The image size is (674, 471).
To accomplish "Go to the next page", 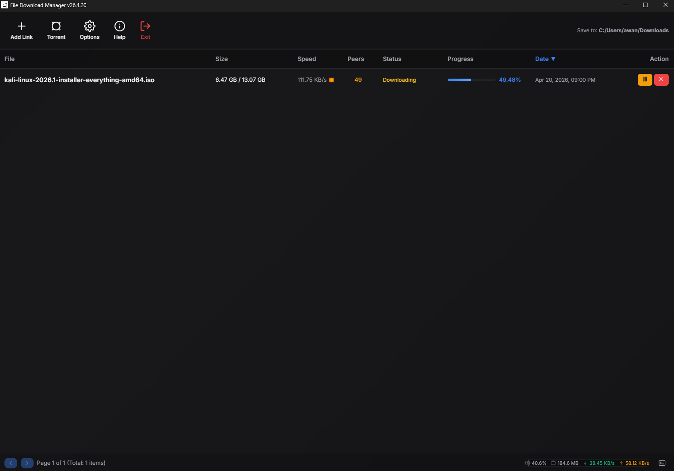I will [x=27, y=463].
